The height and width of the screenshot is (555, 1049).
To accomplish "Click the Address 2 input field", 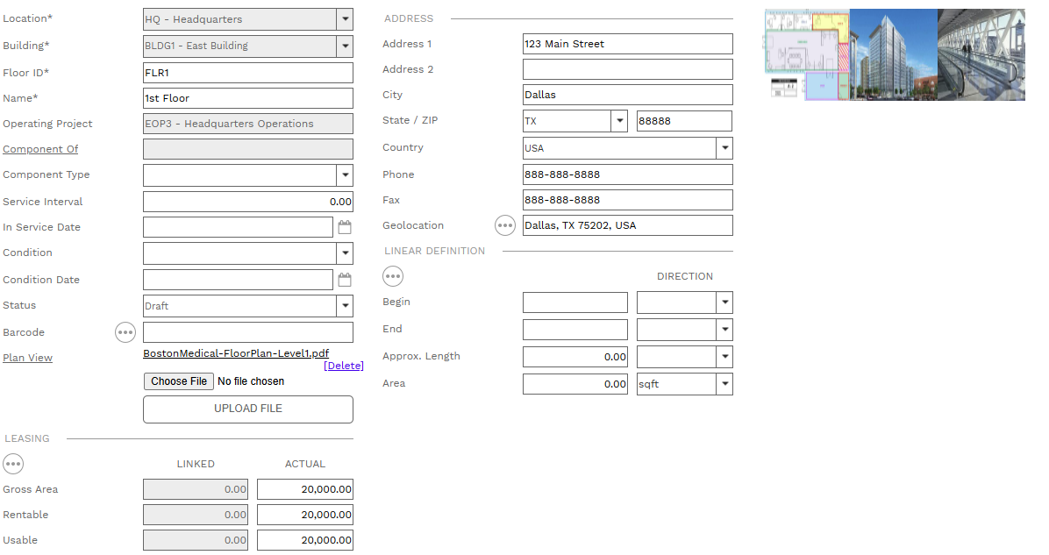I will click(627, 69).
